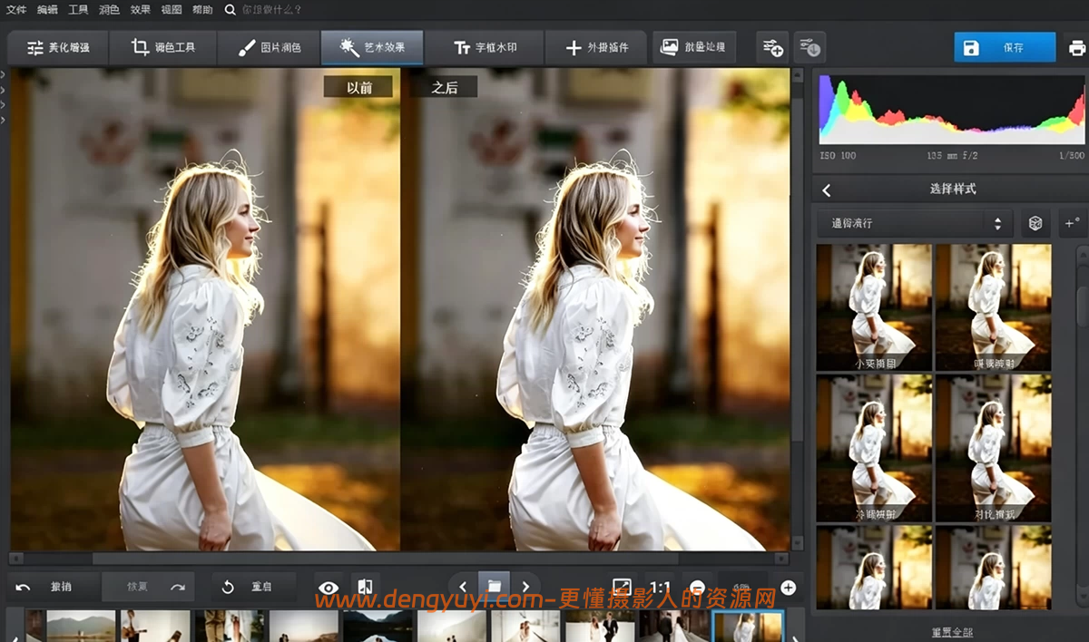
Task: Apply the first style preset thumbnail
Action: [x=874, y=307]
